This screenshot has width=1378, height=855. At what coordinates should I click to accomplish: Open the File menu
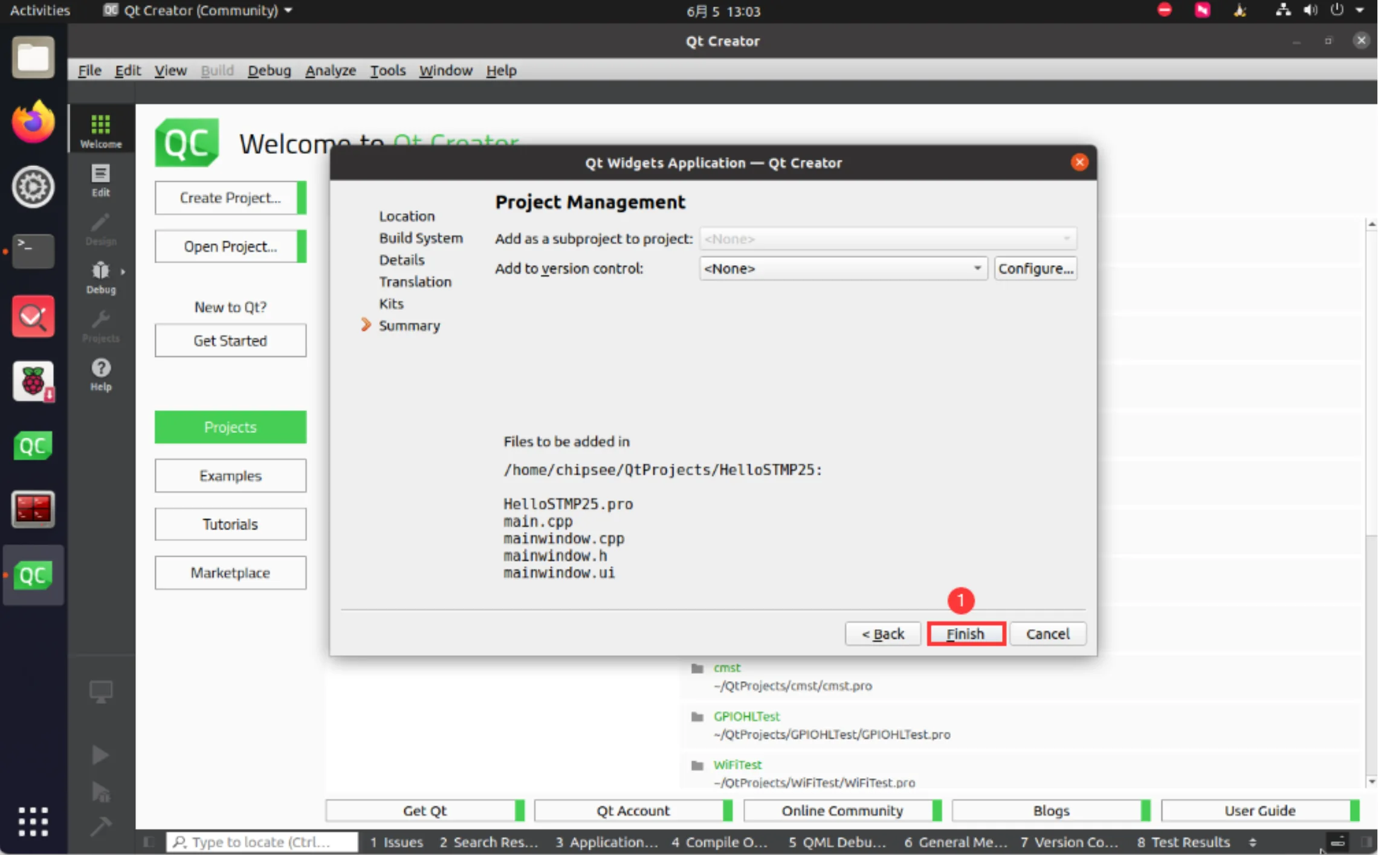pyautogui.click(x=89, y=71)
